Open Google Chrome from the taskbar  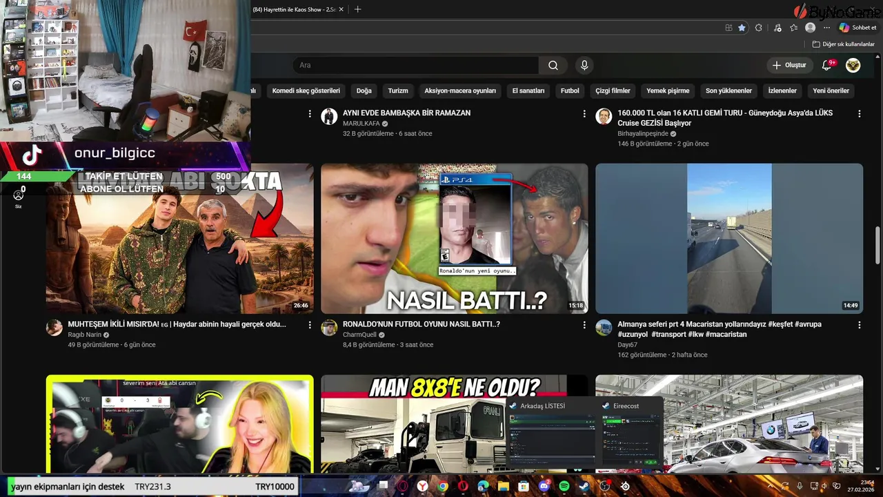pos(442,486)
